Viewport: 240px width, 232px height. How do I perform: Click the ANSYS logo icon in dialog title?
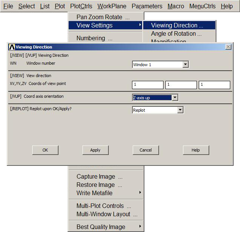pos(12,47)
